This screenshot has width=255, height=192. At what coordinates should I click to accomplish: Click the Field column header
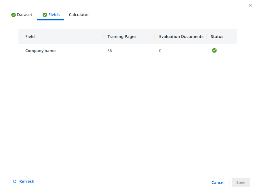(x=30, y=37)
